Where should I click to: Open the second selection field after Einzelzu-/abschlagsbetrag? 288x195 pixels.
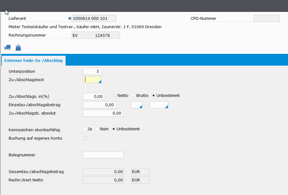click(x=159, y=105)
